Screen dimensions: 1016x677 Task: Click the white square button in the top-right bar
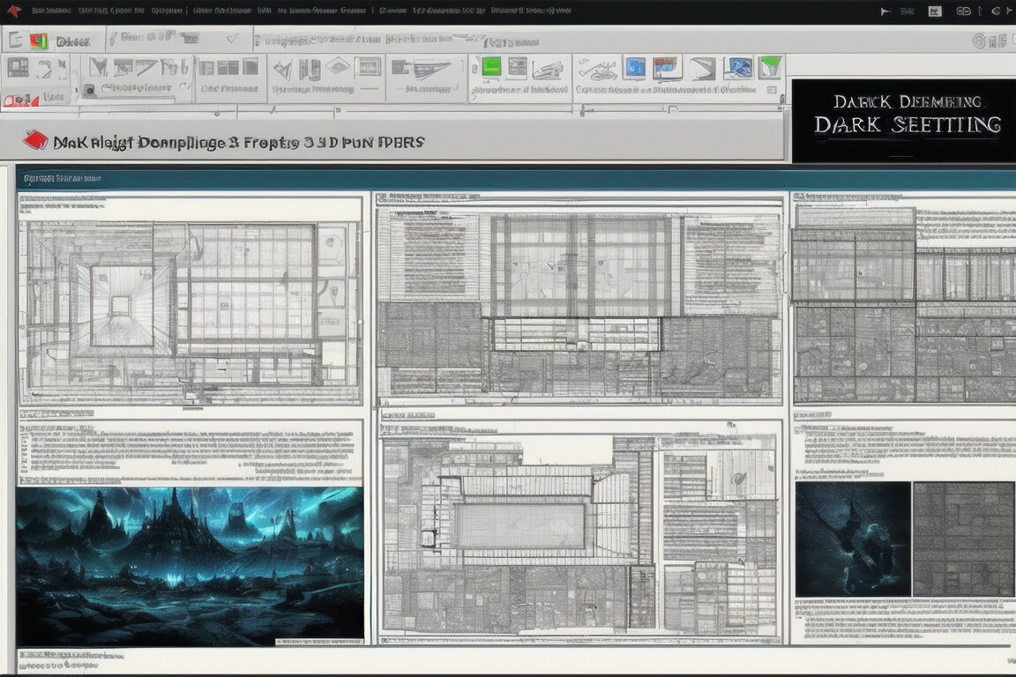click(x=936, y=11)
